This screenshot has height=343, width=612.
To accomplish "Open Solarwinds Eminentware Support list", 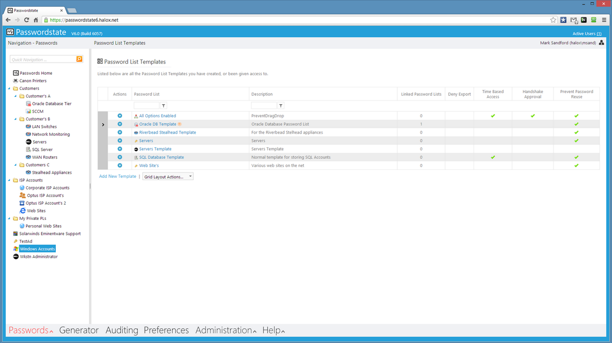I will pyautogui.click(x=50, y=234).
